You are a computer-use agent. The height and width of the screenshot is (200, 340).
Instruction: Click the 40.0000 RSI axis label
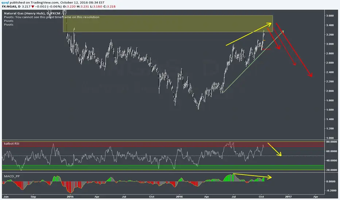point(331,161)
